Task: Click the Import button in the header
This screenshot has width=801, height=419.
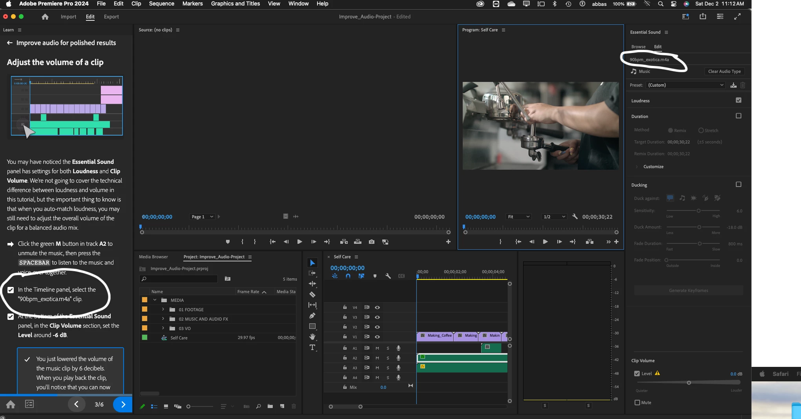Action: (x=68, y=17)
